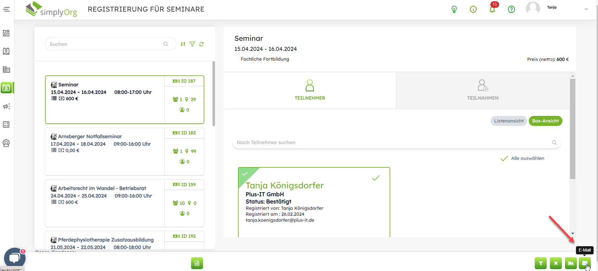Click the refresh seminar list icon
Screen dimensions: 598x271
click(x=201, y=44)
